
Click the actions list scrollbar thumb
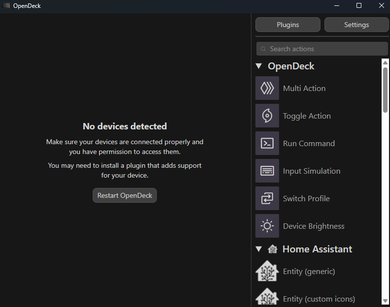point(385,90)
